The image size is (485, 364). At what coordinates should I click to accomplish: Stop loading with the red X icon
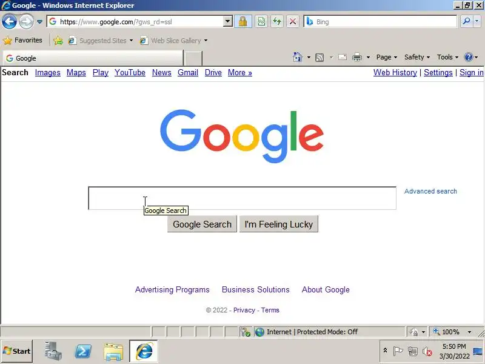pos(293,22)
